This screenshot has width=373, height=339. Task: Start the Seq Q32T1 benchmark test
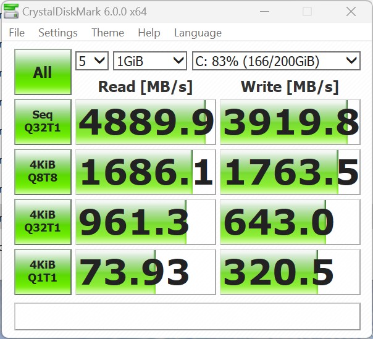(43, 121)
